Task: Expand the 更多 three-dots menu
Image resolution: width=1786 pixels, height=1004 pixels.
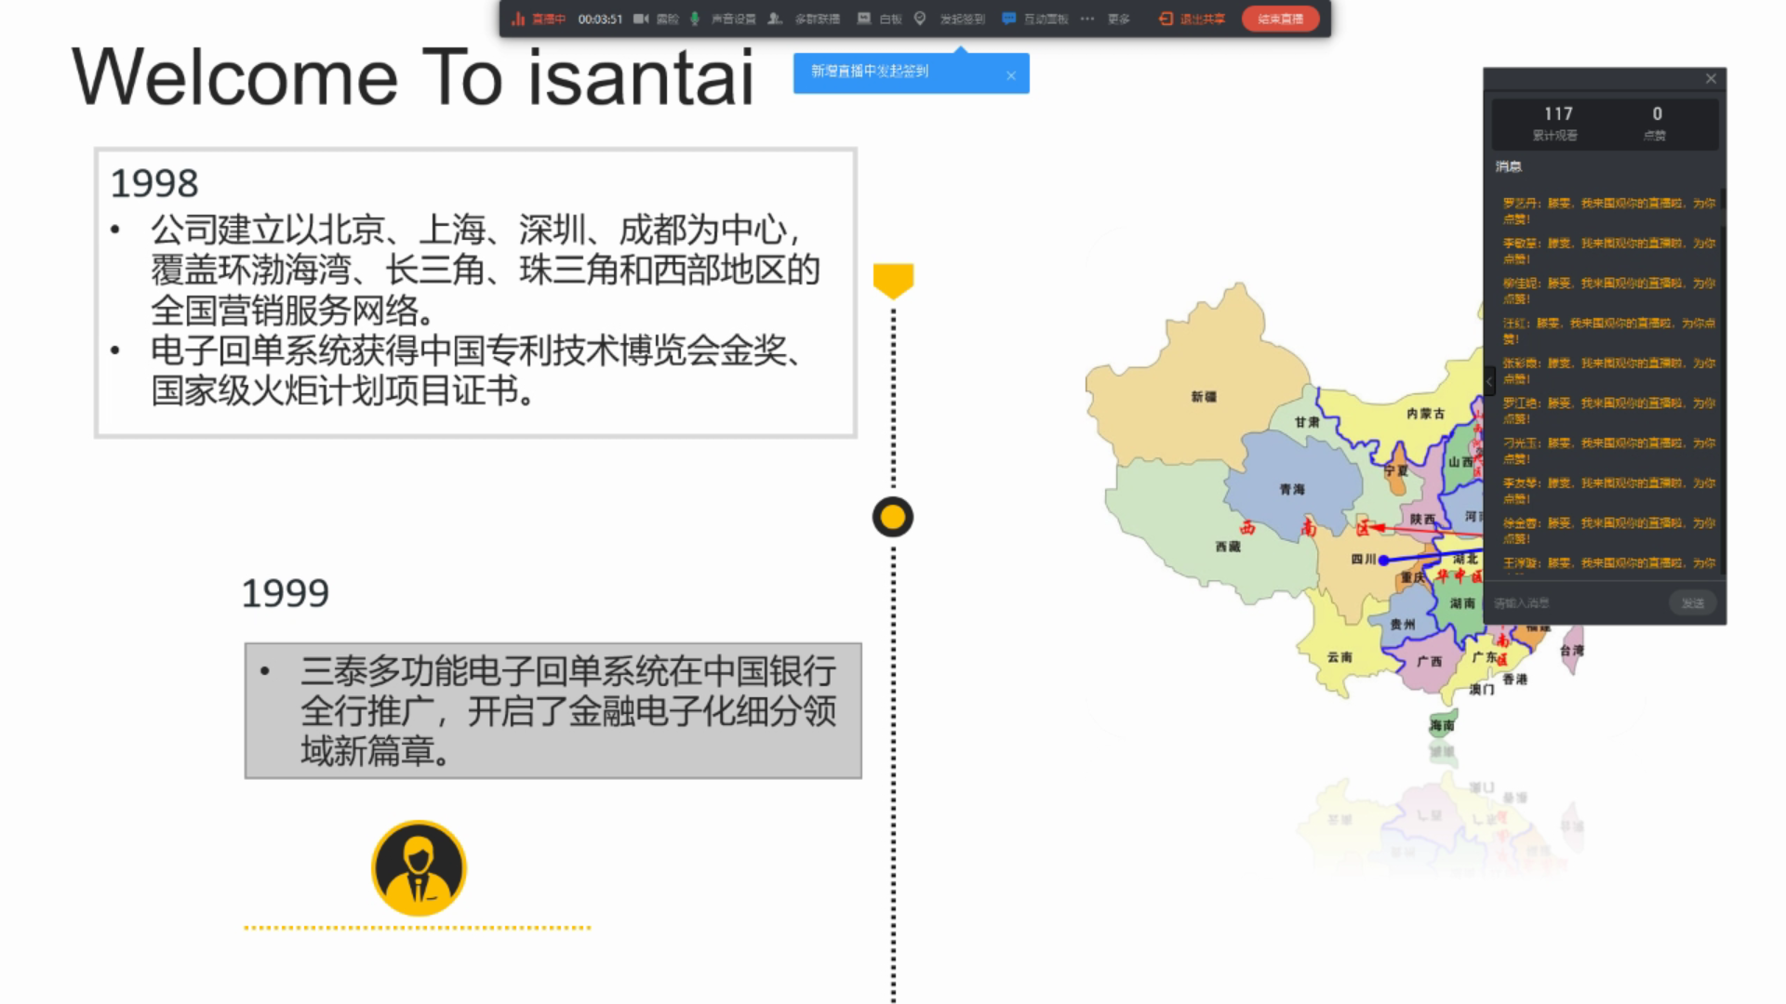Action: tap(1087, 19)
